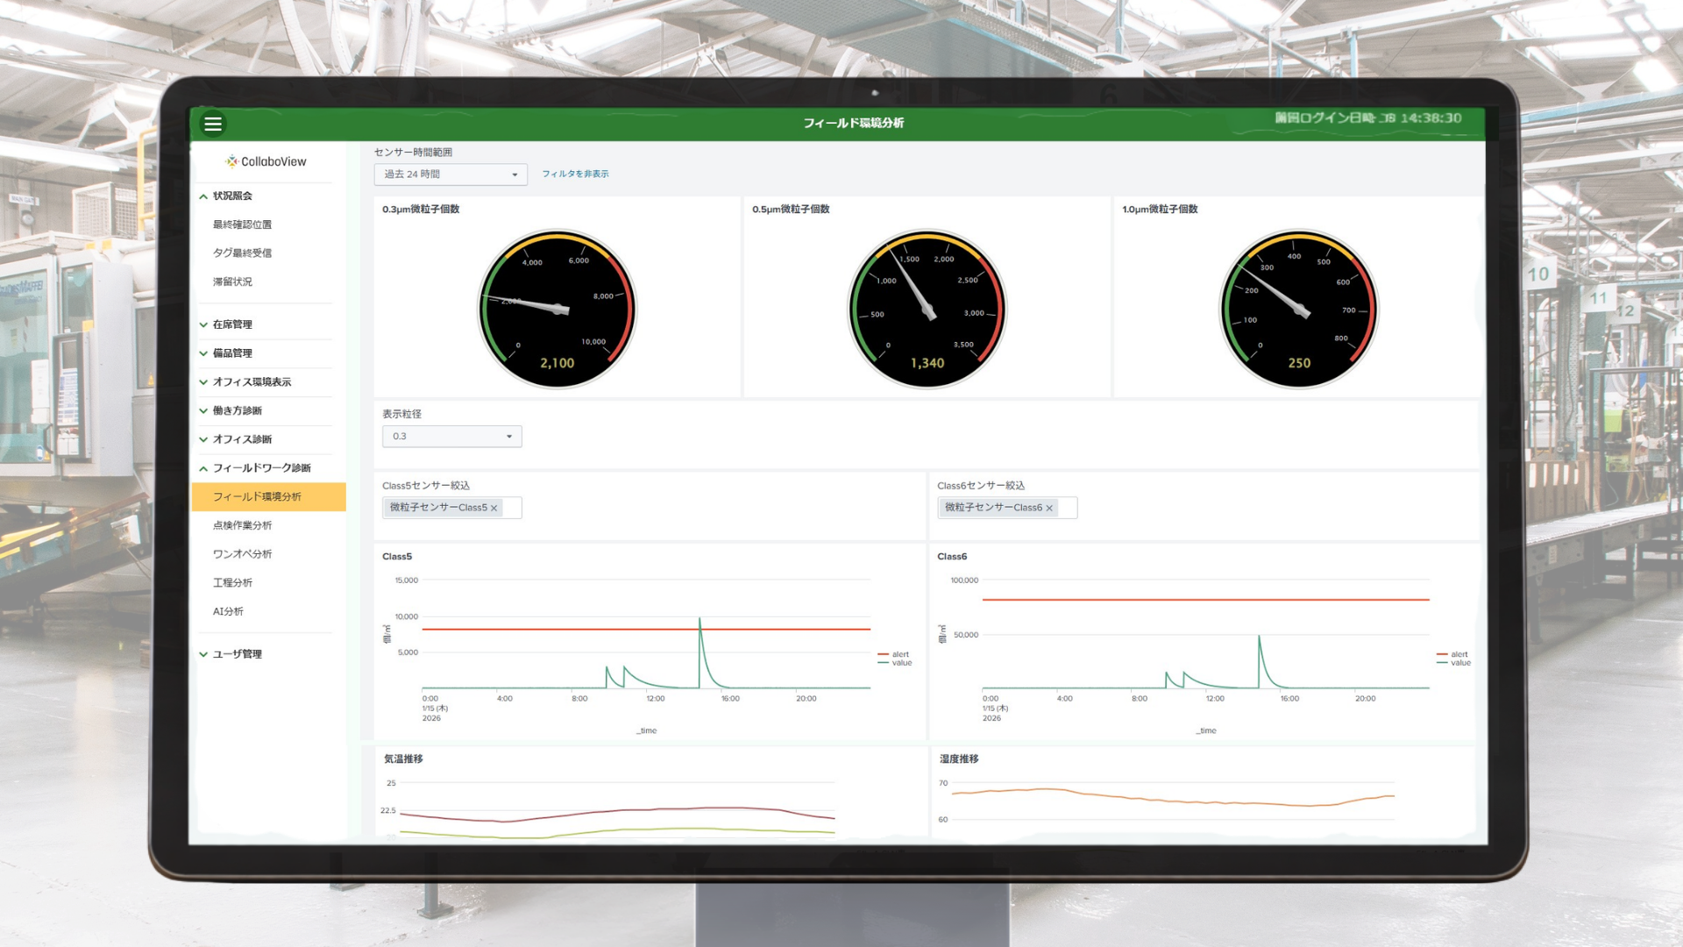Click the 0.3μm particle gauge
Image resolution: width=1683 pixels, height=947 pixels.
tap(557, 309)
